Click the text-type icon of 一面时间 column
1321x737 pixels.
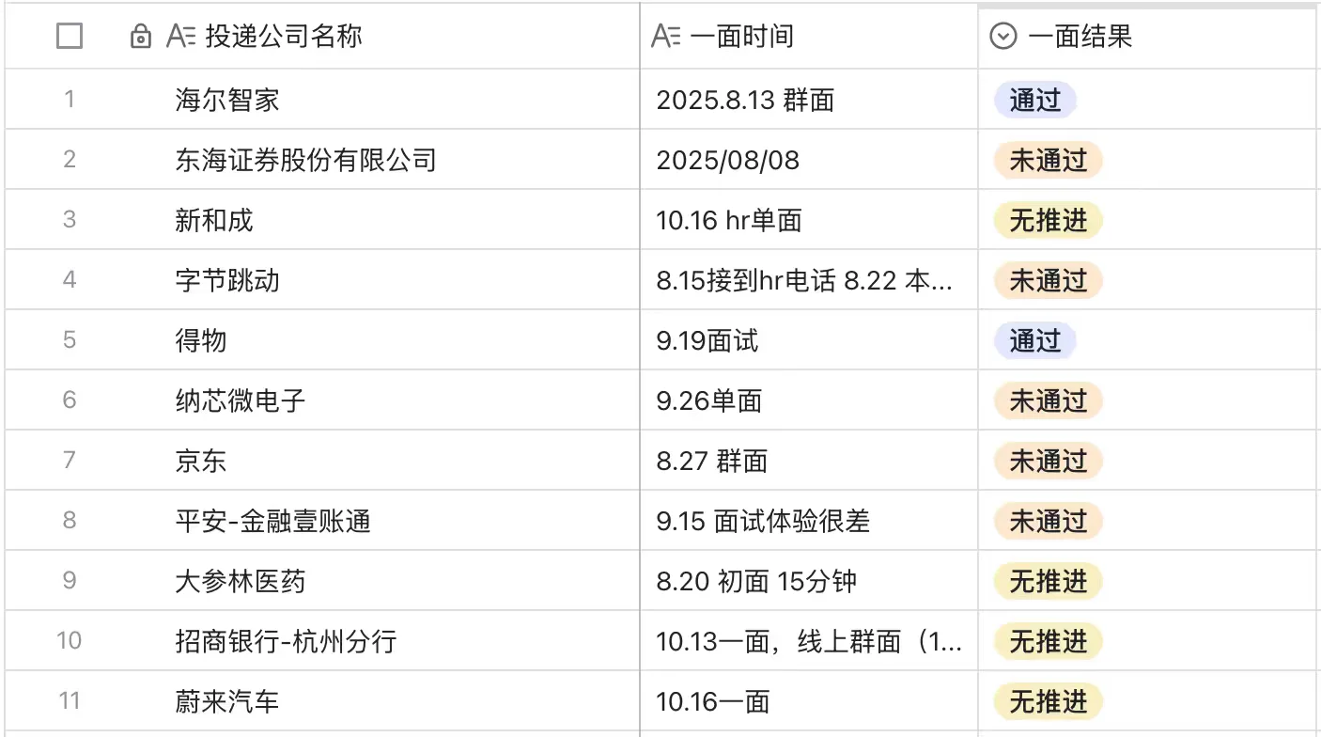[x=665, y=37]
